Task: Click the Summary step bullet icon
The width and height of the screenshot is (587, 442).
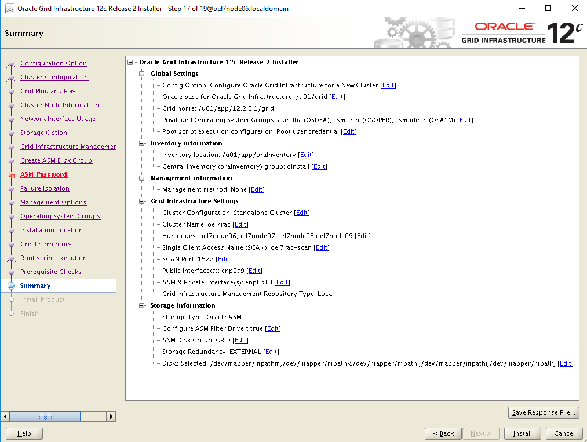Action: pos(11,286)
